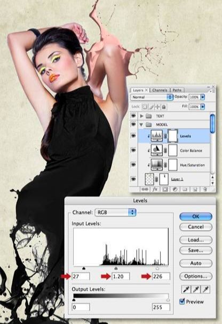Switch to the Paths tab
The image size is (222, 324).
pyautogui.click(x=177, y=90)
